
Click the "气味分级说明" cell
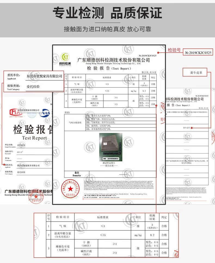[x=75, y=123]
